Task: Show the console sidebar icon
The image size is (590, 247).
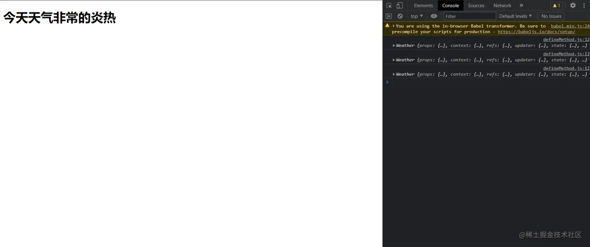Action: (389, 16)
